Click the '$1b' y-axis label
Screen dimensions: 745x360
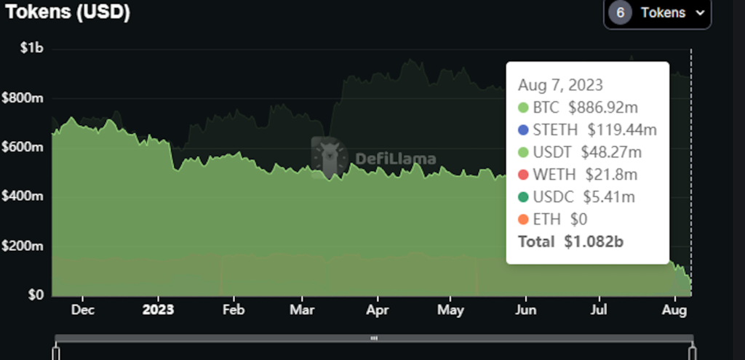point(32,49)
